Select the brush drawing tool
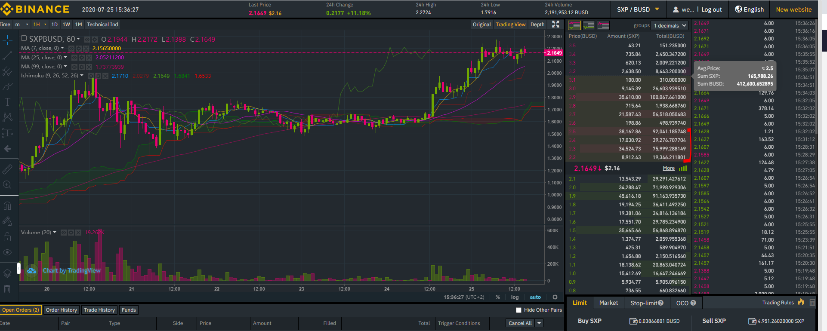Image resolution: width=827 pixels, height=331 pixels. coord(7,87)
